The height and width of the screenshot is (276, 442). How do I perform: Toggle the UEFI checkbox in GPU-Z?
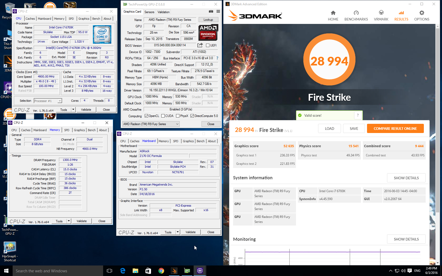pyautogui.click(x=208, y=45)
